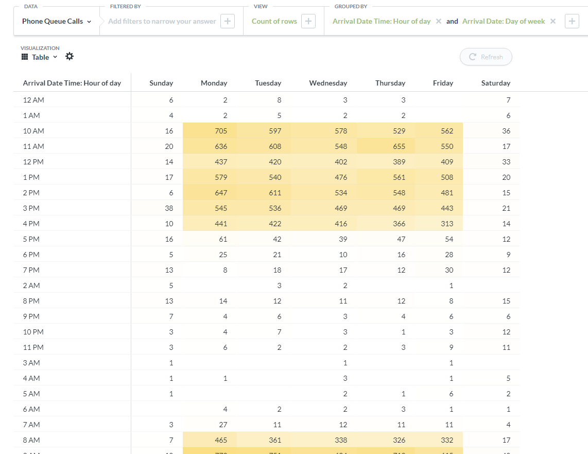Click the table grid icon next to Table
Screen dimensions: 588x454
tap(24, 57)
